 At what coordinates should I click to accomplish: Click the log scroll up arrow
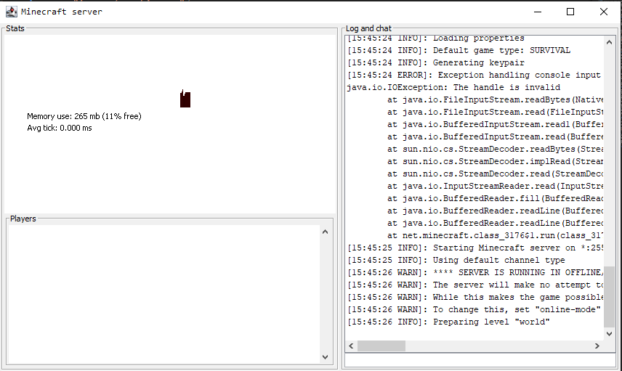(x=610, y=42)
